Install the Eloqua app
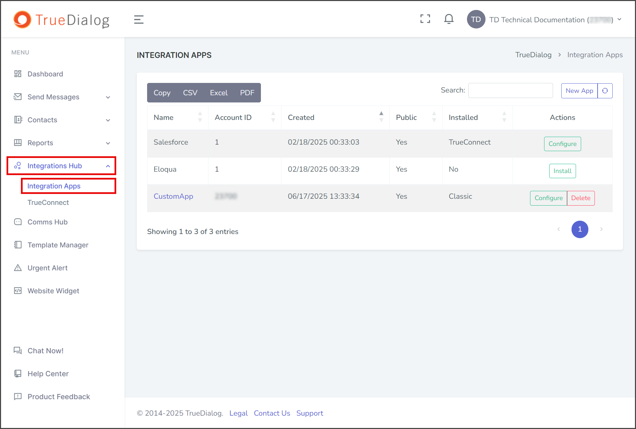Screen dimensions: 636x429 (x=562, y=171)
